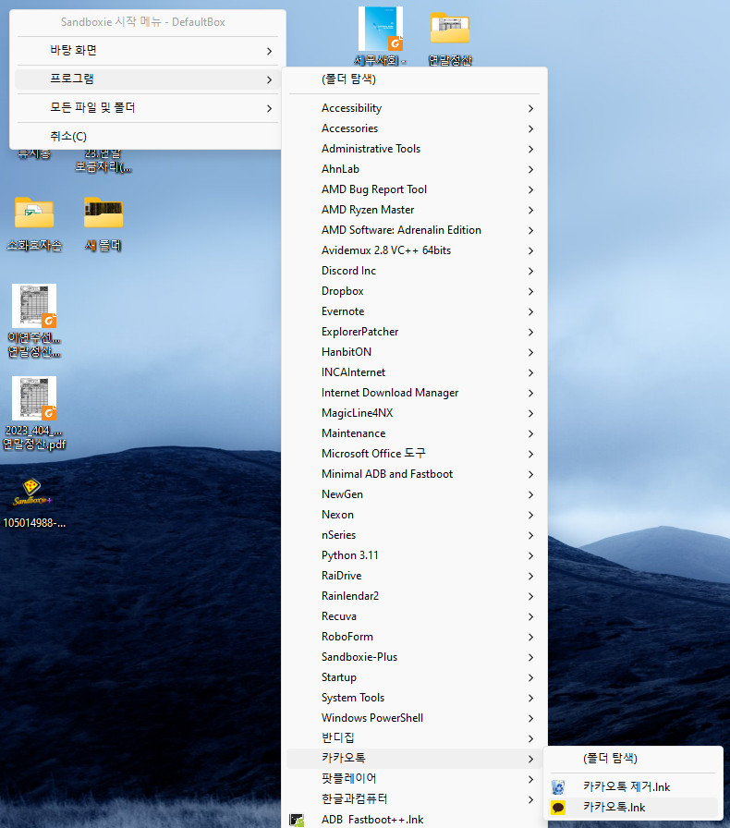This screenshot has width=730, height=828.
Task: Expand the chevron beside Sandboxie-Plus
Action: point(530,657)
